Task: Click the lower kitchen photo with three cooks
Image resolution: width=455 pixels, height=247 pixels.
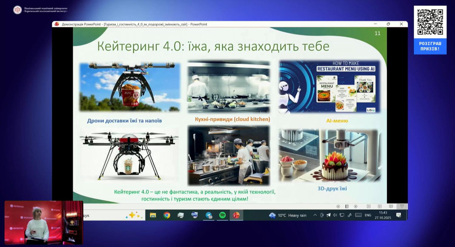Action: point(228,155)
